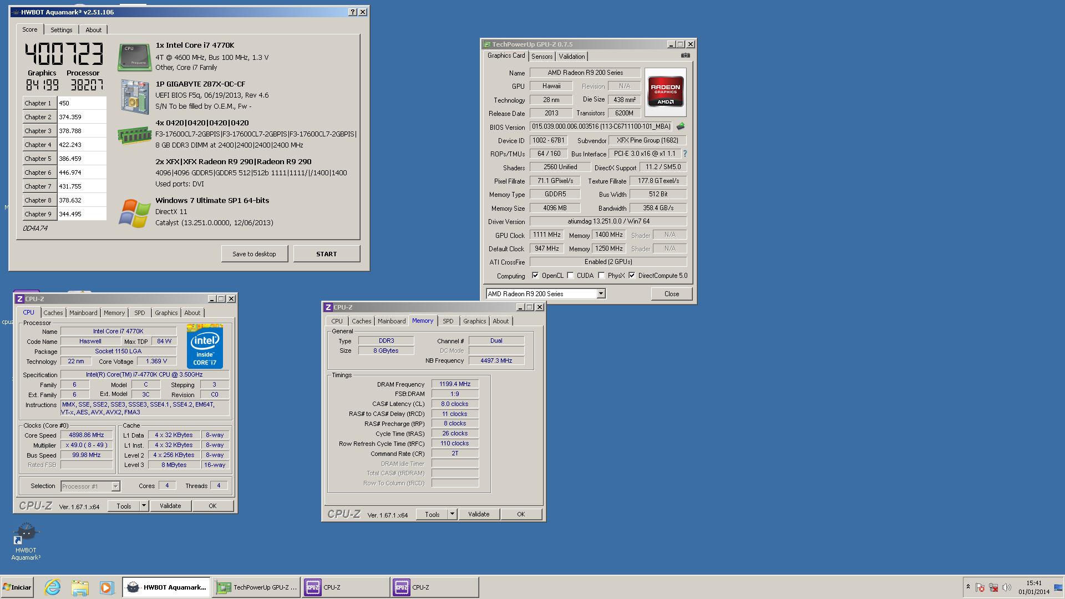
Task: Click the NB Frequency 4497.3 MHz value
Action: point(496,361)
